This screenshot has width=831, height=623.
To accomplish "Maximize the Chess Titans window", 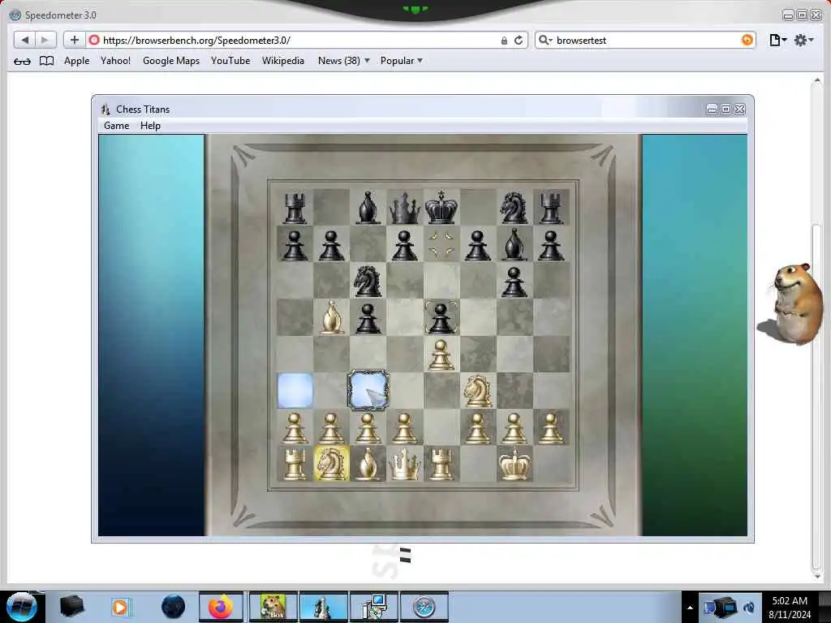I will pyautogui.click(x=726, y=110).
